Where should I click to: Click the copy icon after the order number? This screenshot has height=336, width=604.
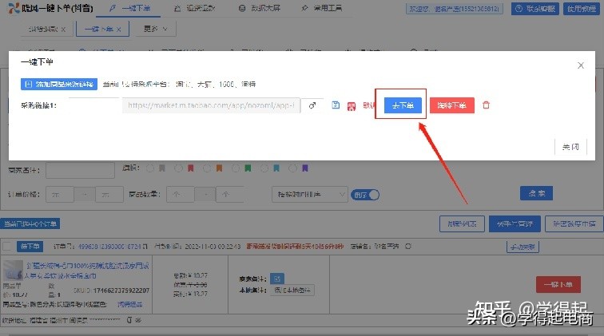145,247
